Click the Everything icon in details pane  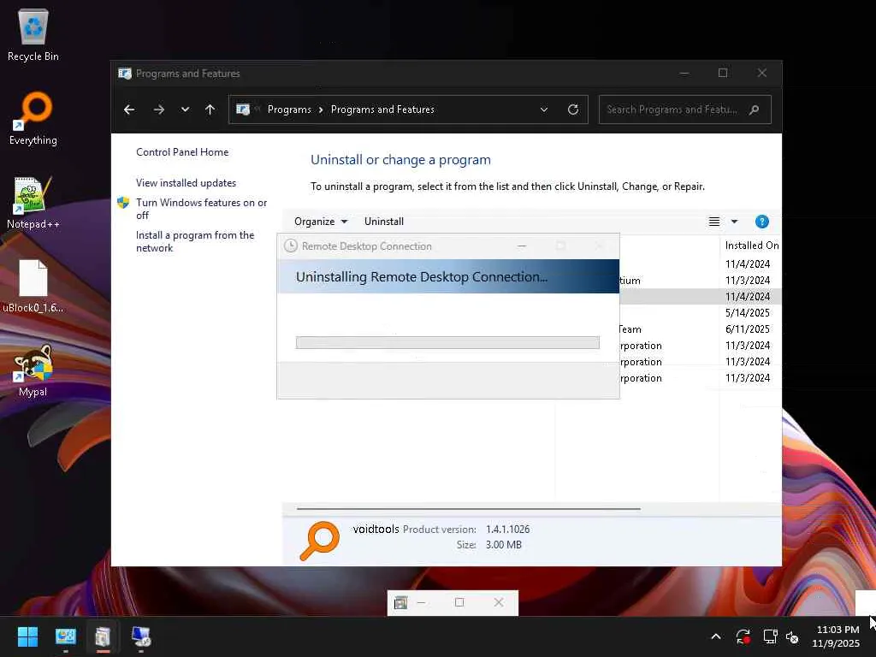point(320,541)
